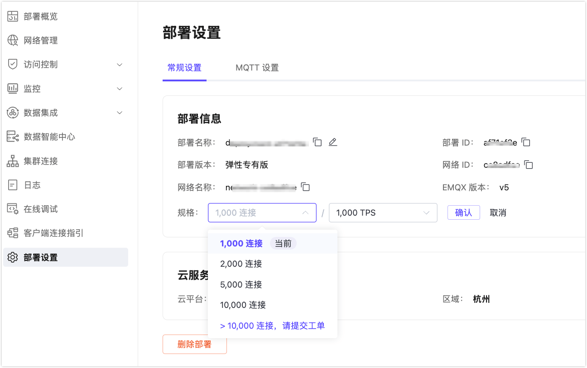Click 部署设置 label in sidebar
Image resolution: width=587 pixels, height=368 pixels.
coord(41,258)
